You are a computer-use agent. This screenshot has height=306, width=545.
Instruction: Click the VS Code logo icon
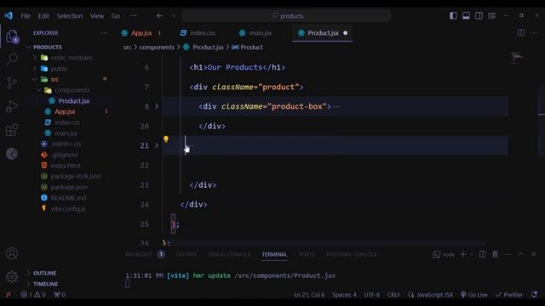(x=9, y=15)
